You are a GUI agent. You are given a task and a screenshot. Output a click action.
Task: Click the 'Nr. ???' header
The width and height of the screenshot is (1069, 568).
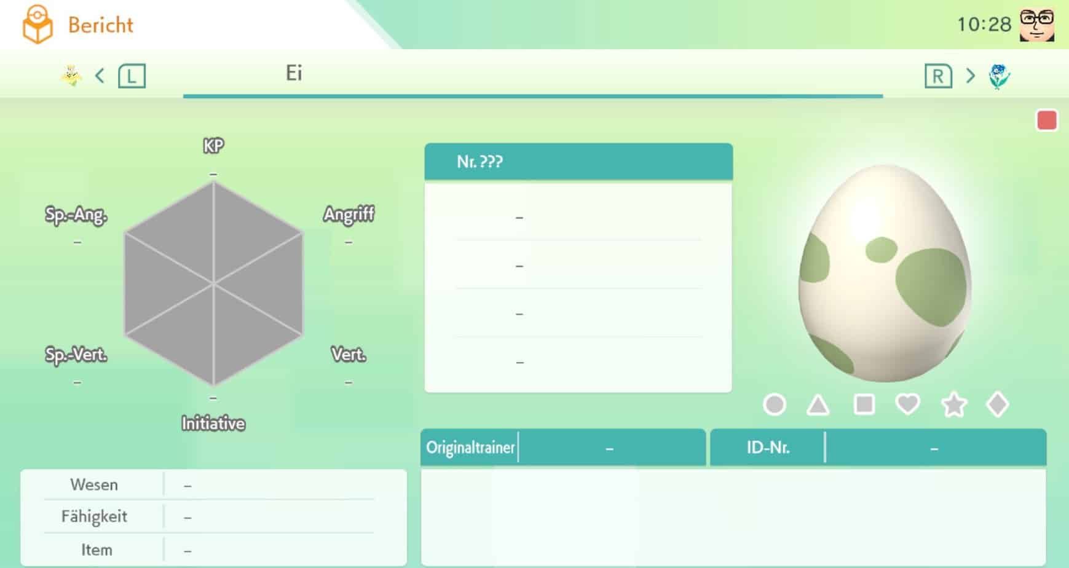point(578,162)
